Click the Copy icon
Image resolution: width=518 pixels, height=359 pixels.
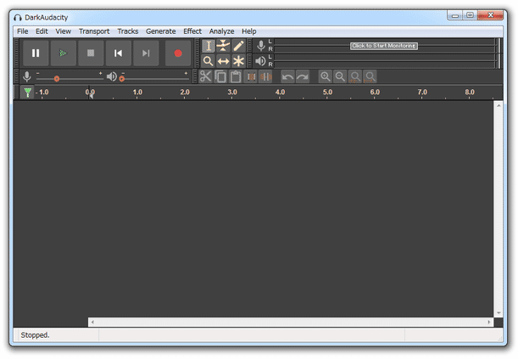point(220,76)
